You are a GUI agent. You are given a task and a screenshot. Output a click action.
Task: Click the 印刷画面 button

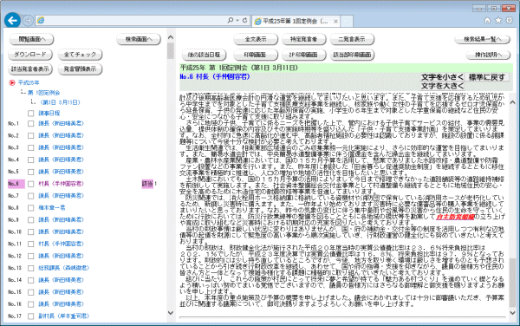click(x=256, y=55)
